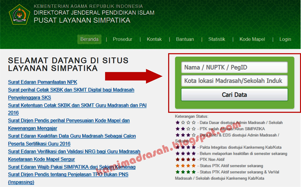Open Surat Edaran Pemanfaatan NPK link
Screen dimensions: 301x187
(x=42, y=82)
